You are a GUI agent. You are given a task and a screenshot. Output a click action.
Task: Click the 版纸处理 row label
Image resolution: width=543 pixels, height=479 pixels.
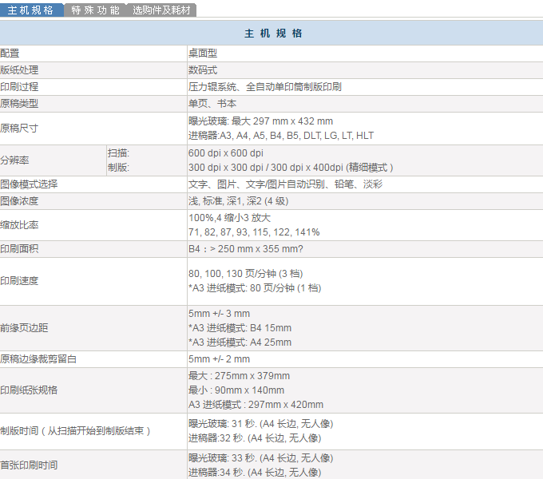(x=19, y=70)
